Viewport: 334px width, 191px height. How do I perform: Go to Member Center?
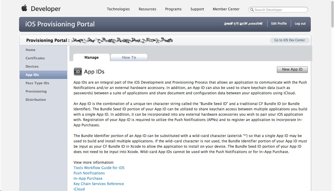(226, 9)
